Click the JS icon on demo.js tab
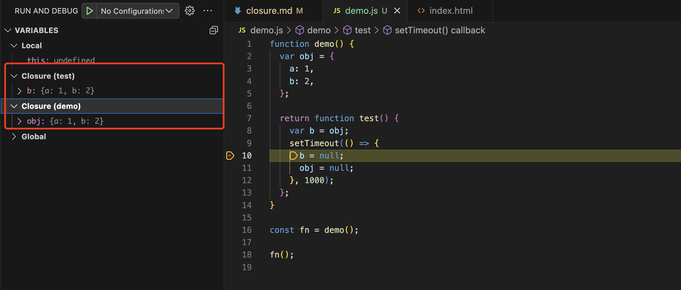The image size is (681, 290). tap(337, 11)
